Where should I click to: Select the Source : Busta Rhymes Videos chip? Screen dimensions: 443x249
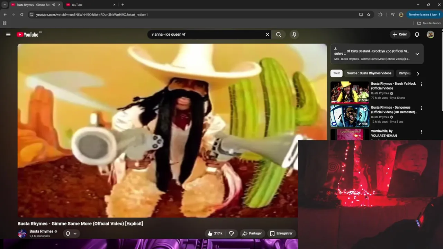tap(369, 73)
